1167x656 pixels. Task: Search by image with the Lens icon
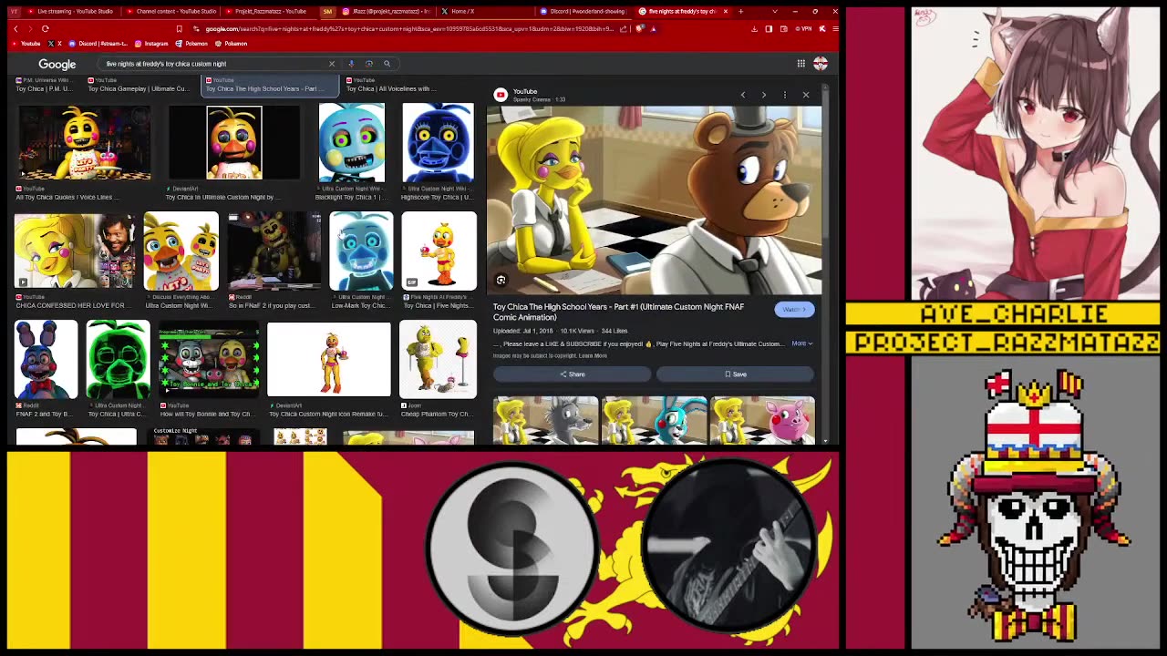[x=369, y=64]
